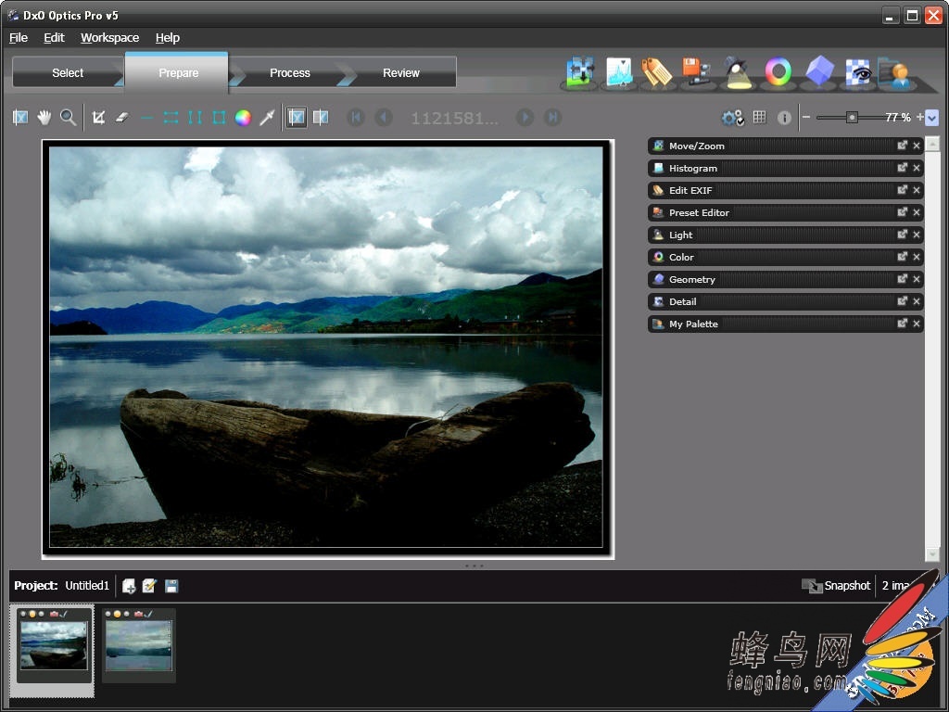Toggle the grid overlay
Image resolution: width=949 pixels, height=712 pixels.
(760, 118)
